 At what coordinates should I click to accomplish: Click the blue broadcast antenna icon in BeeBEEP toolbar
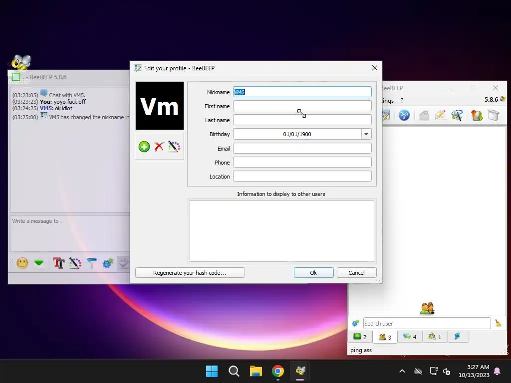click(404, 115)
